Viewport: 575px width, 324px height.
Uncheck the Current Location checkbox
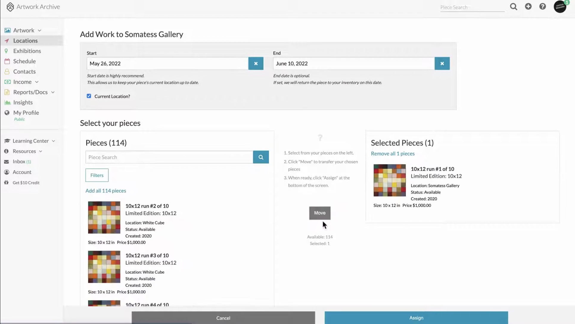click(x=89, y=96)
